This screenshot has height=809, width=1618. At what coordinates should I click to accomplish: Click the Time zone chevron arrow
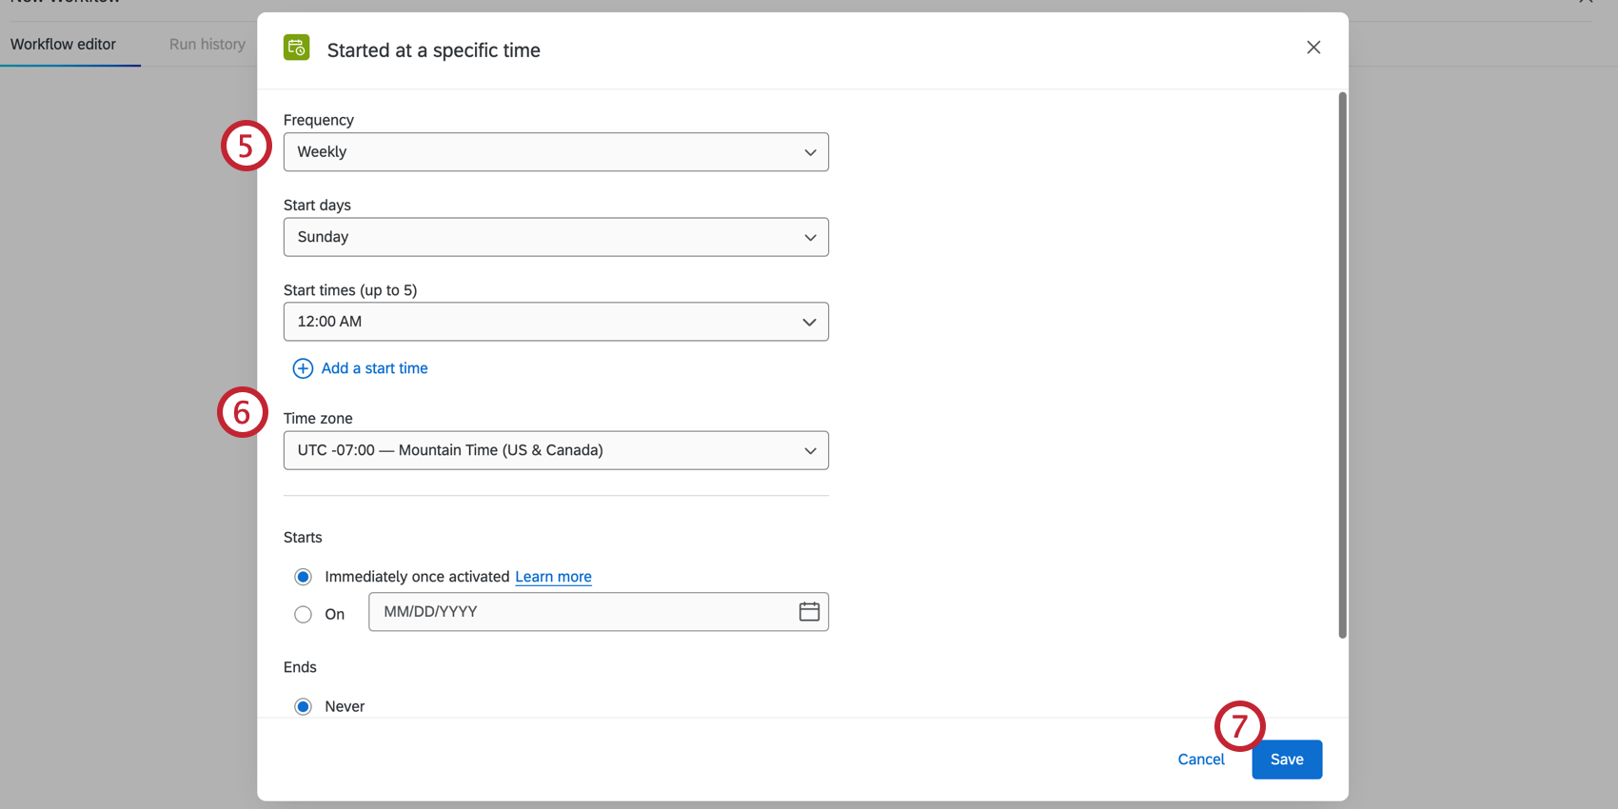(x=810, y=450)
